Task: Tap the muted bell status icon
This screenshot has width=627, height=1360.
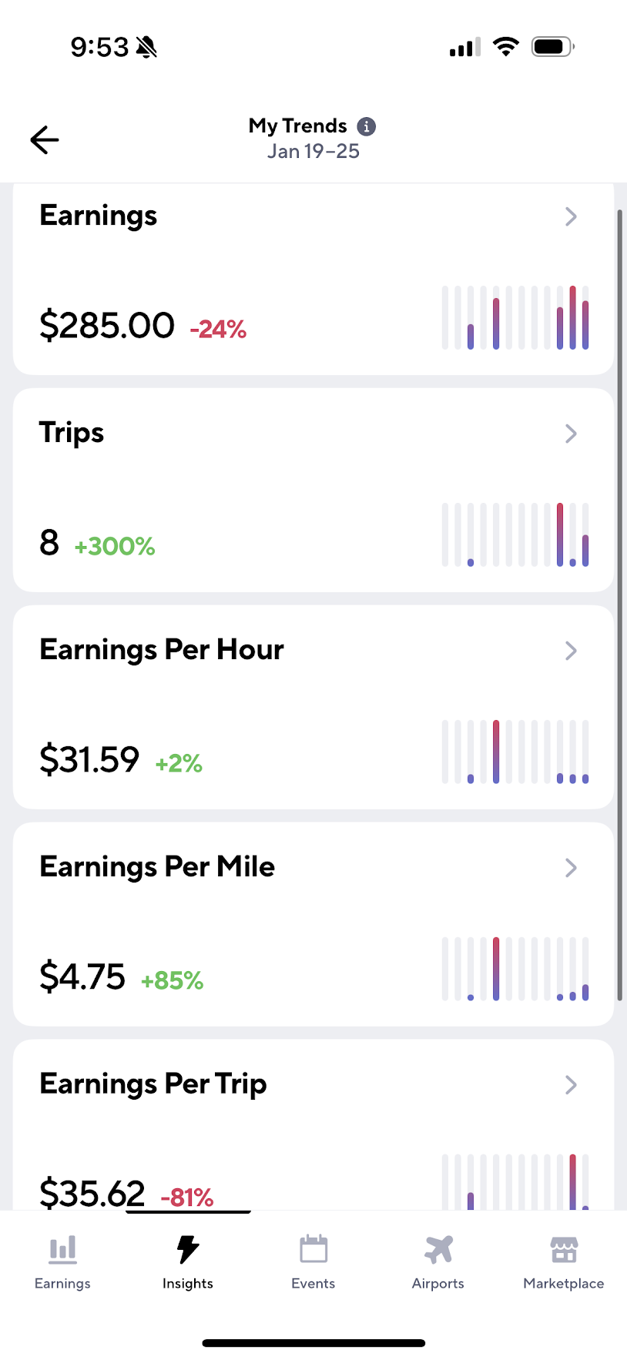Action: [146, 48]
